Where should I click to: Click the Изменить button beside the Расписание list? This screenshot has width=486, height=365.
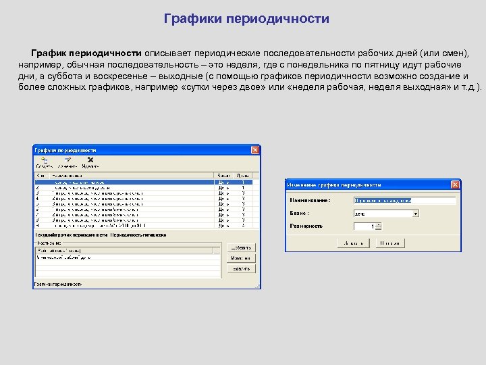241,258
